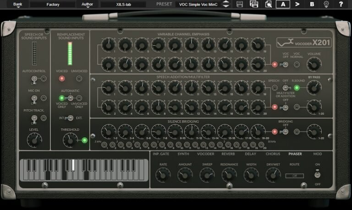The height and width of the screenshot is (210, 352).
Task: Click the Vocoder X201 logo badge
Action: 304,43
